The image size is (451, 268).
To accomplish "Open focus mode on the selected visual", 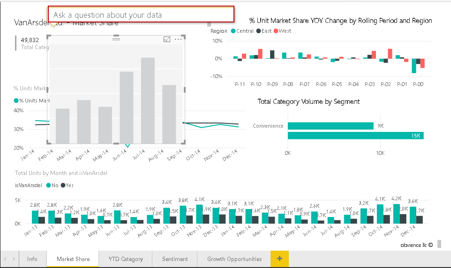I will tap(167, 40).
